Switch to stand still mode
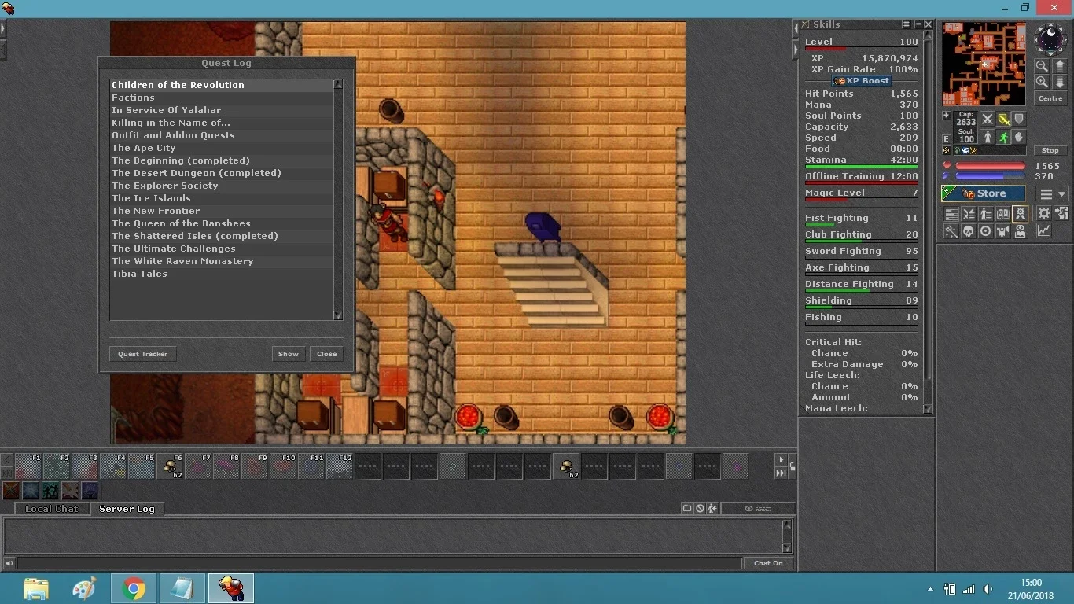This screenshot has width=1074, height=604. (x=988, y=138)
